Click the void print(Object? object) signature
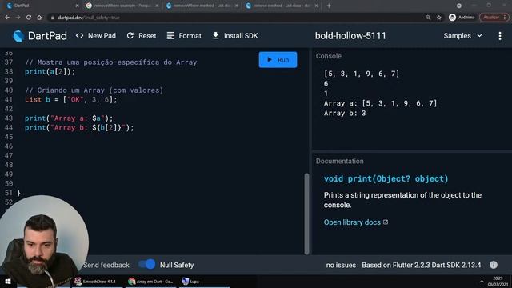Image resolution: width=512 pixels, height=288 pixels. pos(386,178)
